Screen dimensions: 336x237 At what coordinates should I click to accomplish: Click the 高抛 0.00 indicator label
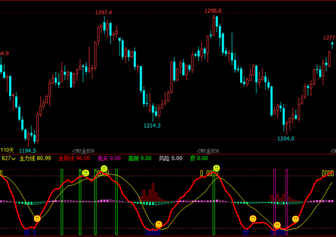click(x=140, y=159)
